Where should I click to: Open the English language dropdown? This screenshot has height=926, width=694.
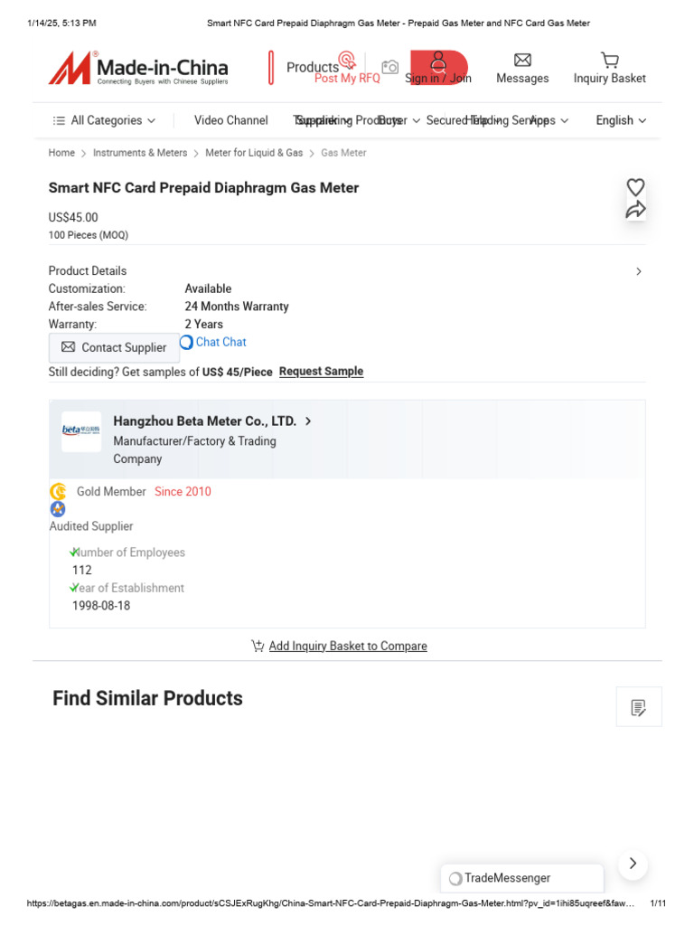(621, 120)
